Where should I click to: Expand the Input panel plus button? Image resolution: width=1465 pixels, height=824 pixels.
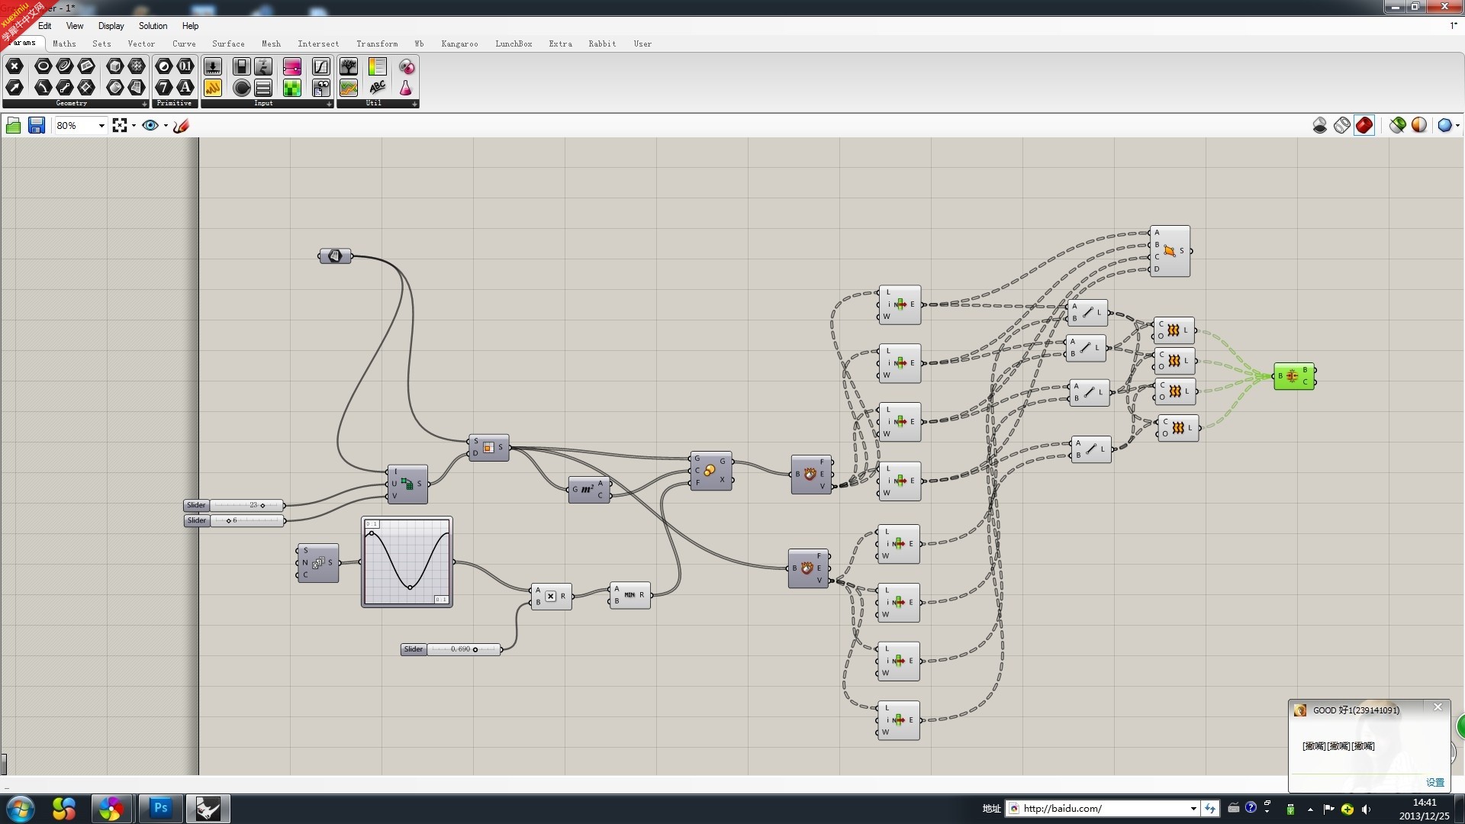[329, 104]
